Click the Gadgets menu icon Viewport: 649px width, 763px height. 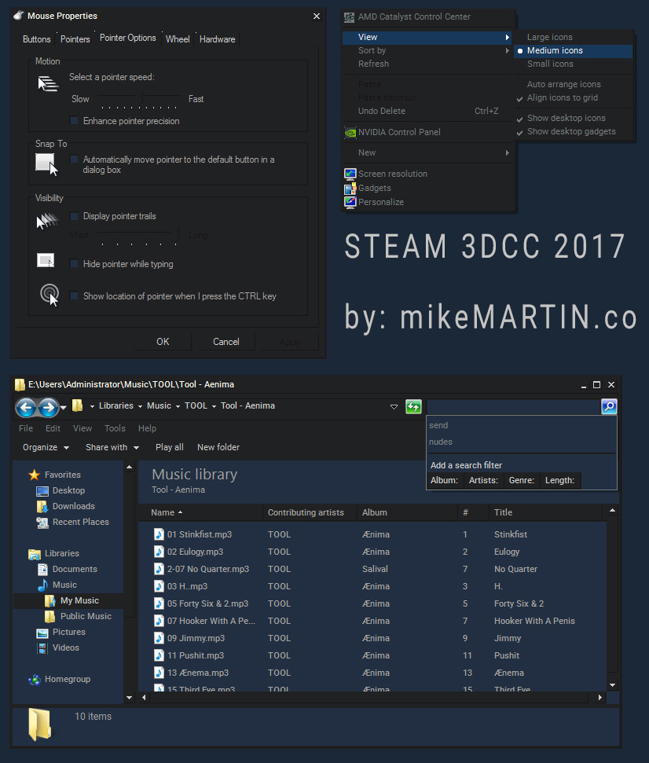350,188
